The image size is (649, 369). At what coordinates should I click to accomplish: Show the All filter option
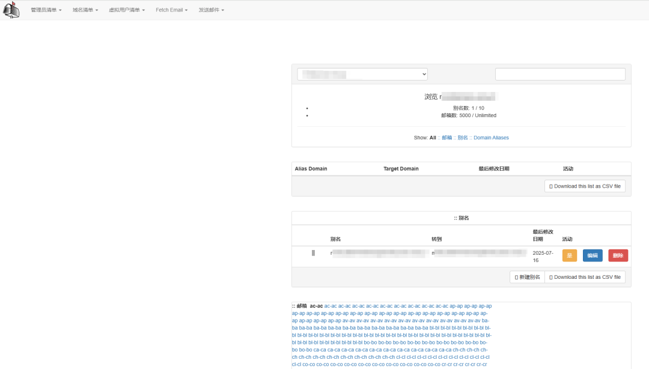[433, 138]
